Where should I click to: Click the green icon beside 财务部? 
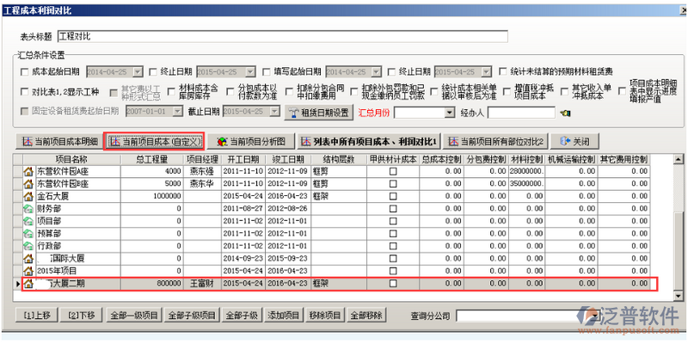[28, 208]
